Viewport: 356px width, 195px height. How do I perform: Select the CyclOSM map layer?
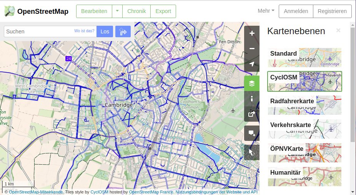coord(304,81)
